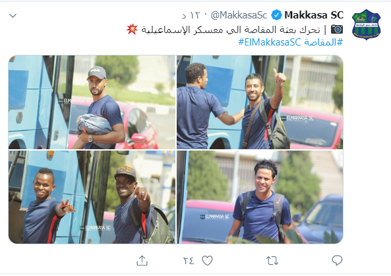The image size is (391, 276).
Task: Click the blue verified badge
Action: pos(276,15)
